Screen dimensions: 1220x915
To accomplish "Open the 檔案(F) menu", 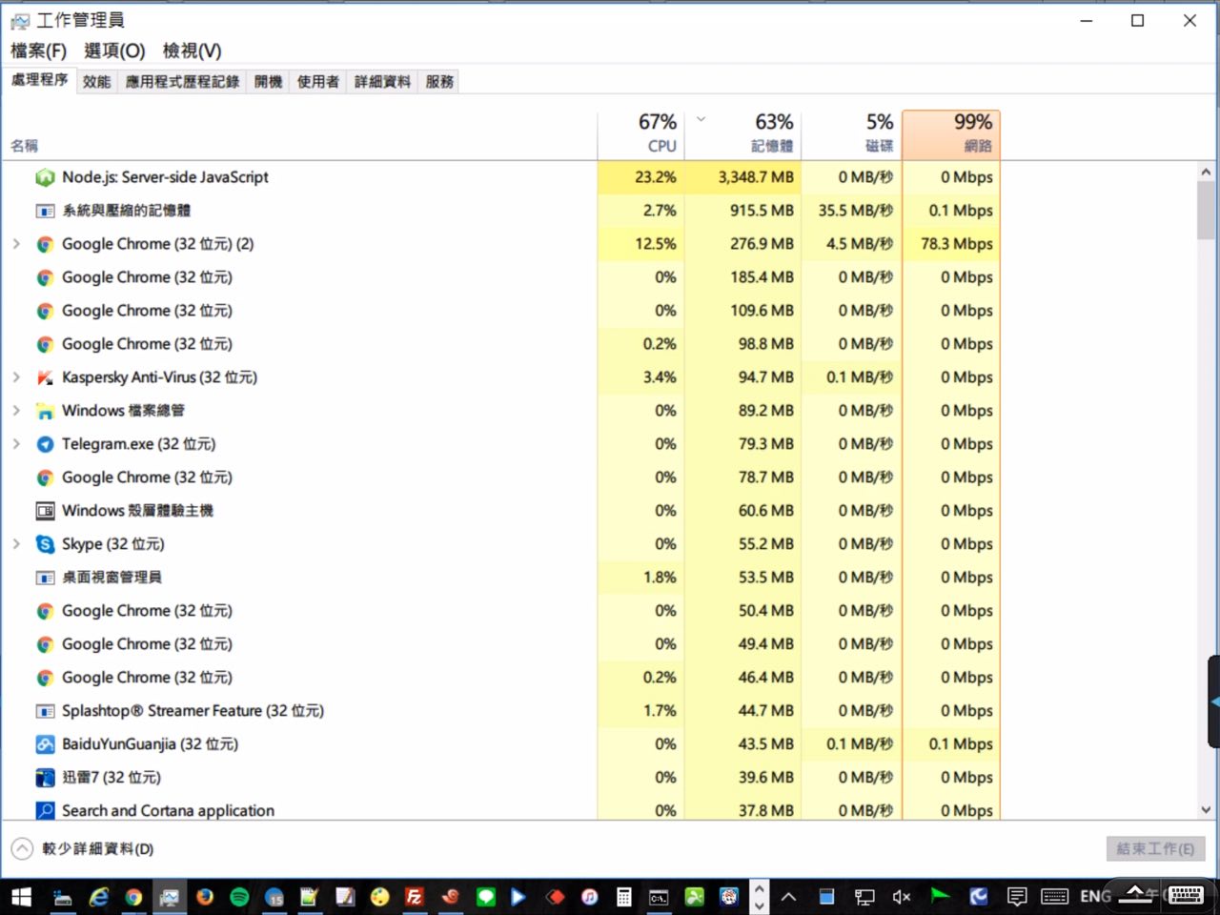I will point(38,51).
